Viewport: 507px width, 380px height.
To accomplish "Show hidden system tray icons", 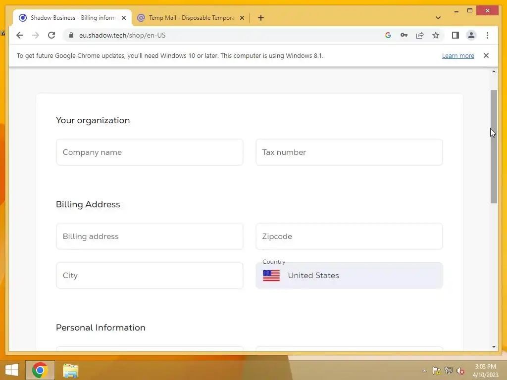I will 424,371.
